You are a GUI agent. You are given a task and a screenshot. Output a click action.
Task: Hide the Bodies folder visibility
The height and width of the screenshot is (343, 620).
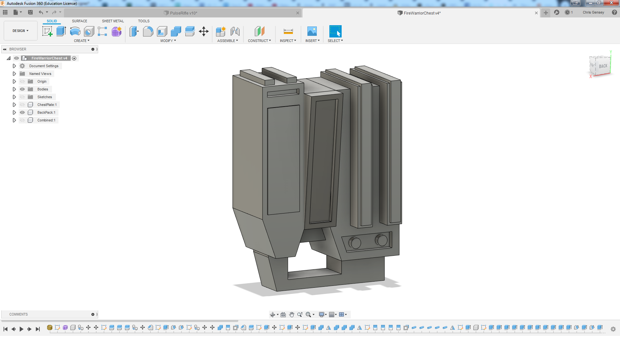pos(22,89)
